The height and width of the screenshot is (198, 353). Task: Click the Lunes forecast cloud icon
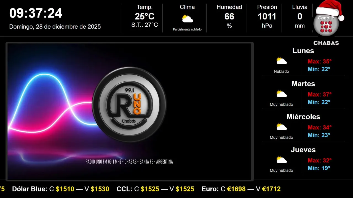click(x=282, y=61)
